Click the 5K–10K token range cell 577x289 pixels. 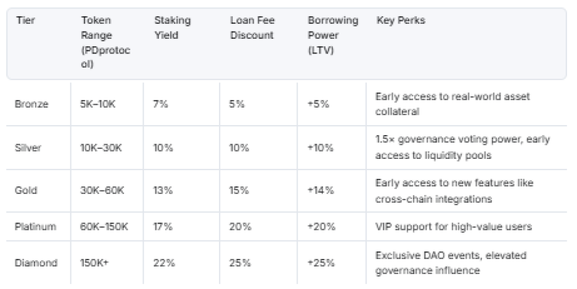click(x=97, y=105)
